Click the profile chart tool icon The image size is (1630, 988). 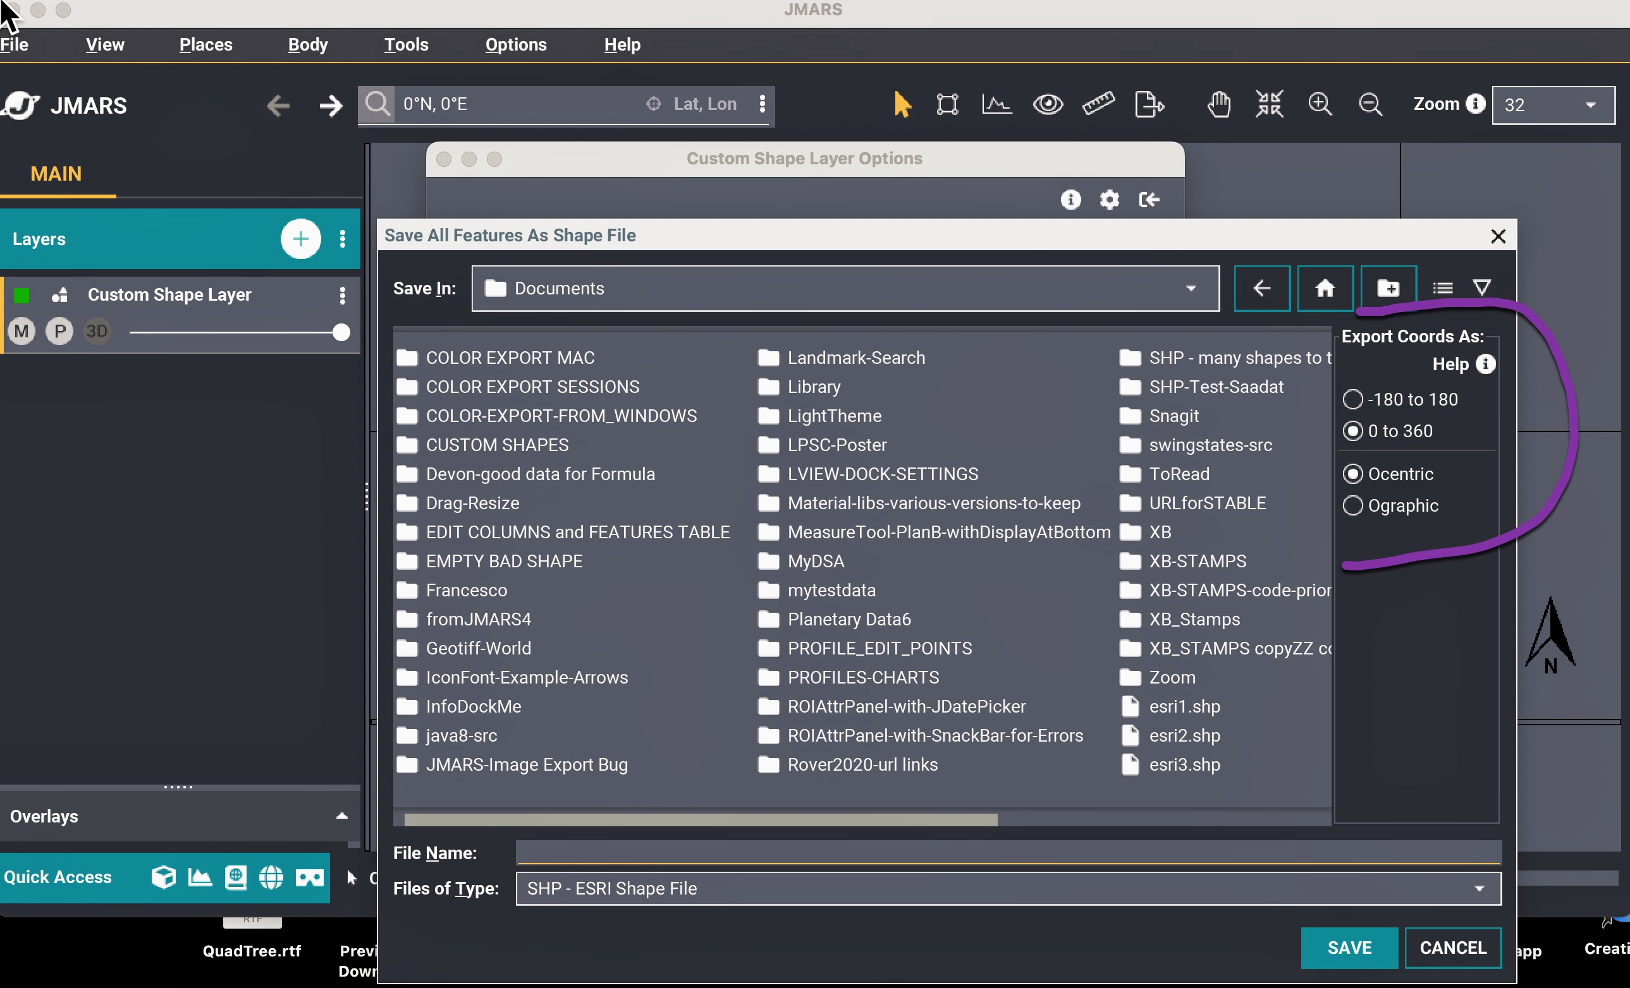[x=996, y=104]
